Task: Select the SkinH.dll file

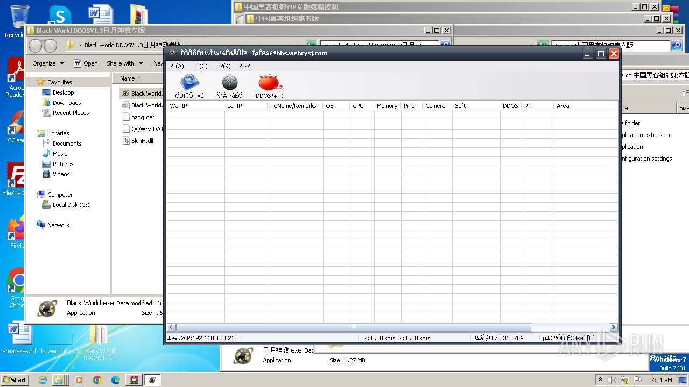Action: (x=142, y=141)
